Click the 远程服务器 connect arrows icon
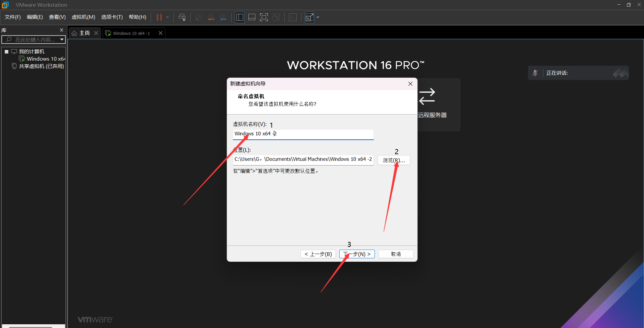The width and height of the screenshot is (644, 328). 427,96
